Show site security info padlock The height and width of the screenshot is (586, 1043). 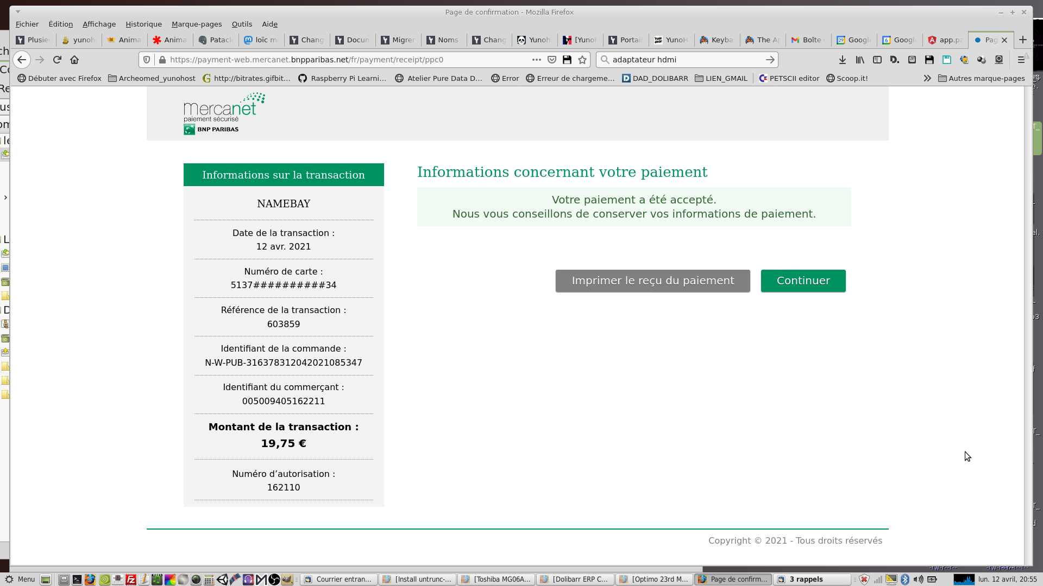[162, 60]
